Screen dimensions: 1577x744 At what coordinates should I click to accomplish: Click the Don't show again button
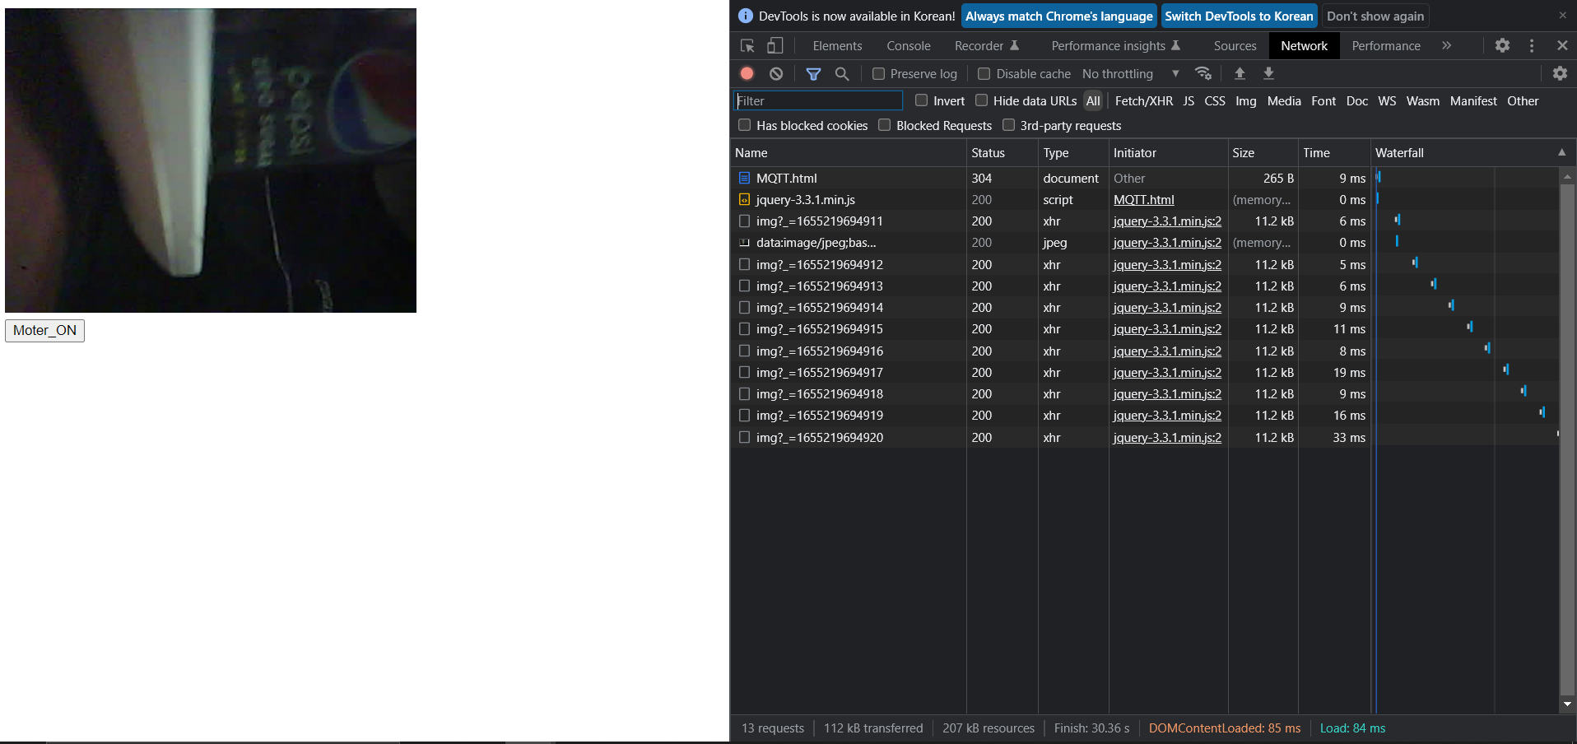1375,16
